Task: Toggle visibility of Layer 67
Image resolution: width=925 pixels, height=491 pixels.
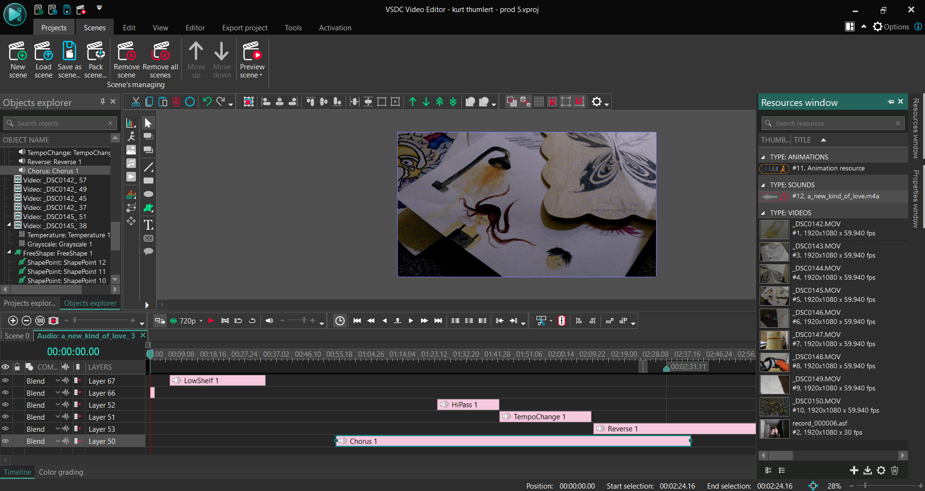Action: (x=5, y=380)
